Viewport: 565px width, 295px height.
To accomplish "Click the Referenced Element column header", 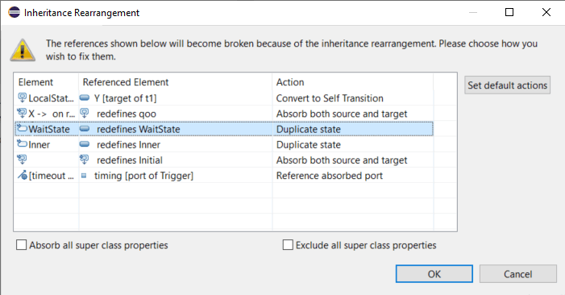I will pyautogui.click(x=176, y=82).
